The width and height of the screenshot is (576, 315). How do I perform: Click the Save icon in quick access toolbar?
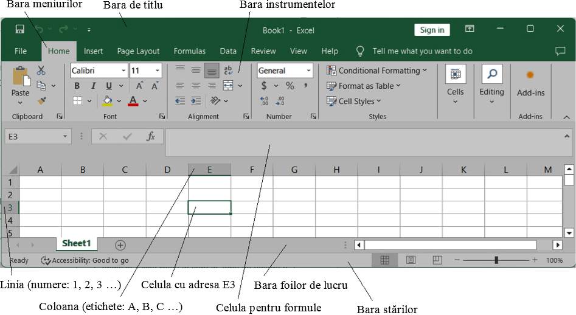[x=20, y=29]
